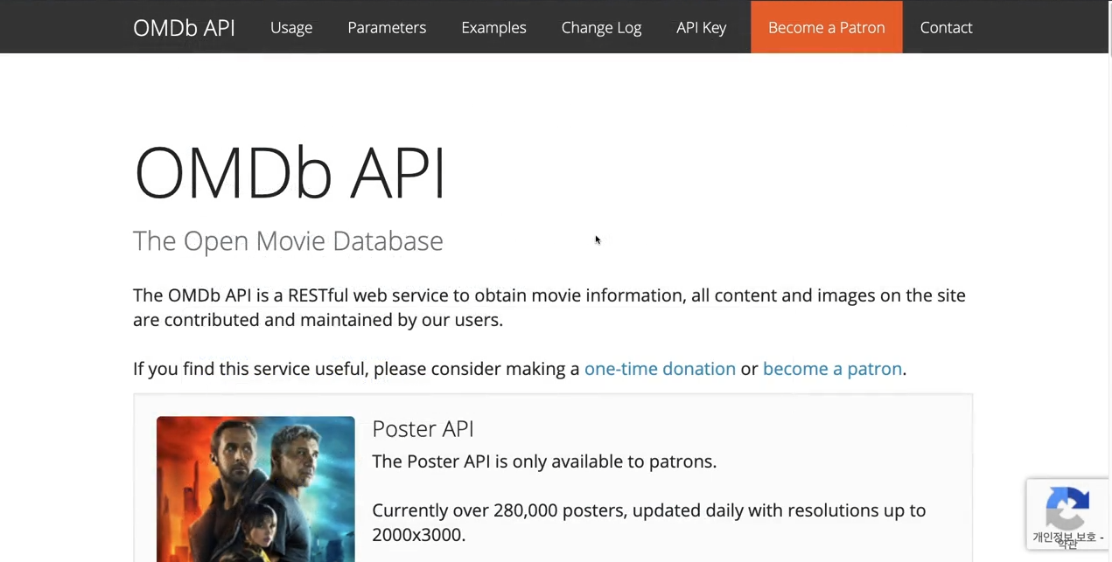Click the OMDb API brand logo in navbar
The image size is (1112, 562).
184,27
